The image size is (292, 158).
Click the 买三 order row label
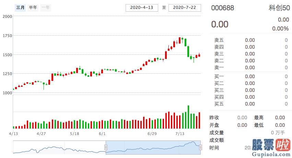pyautogui.click(x=219, y=90)
